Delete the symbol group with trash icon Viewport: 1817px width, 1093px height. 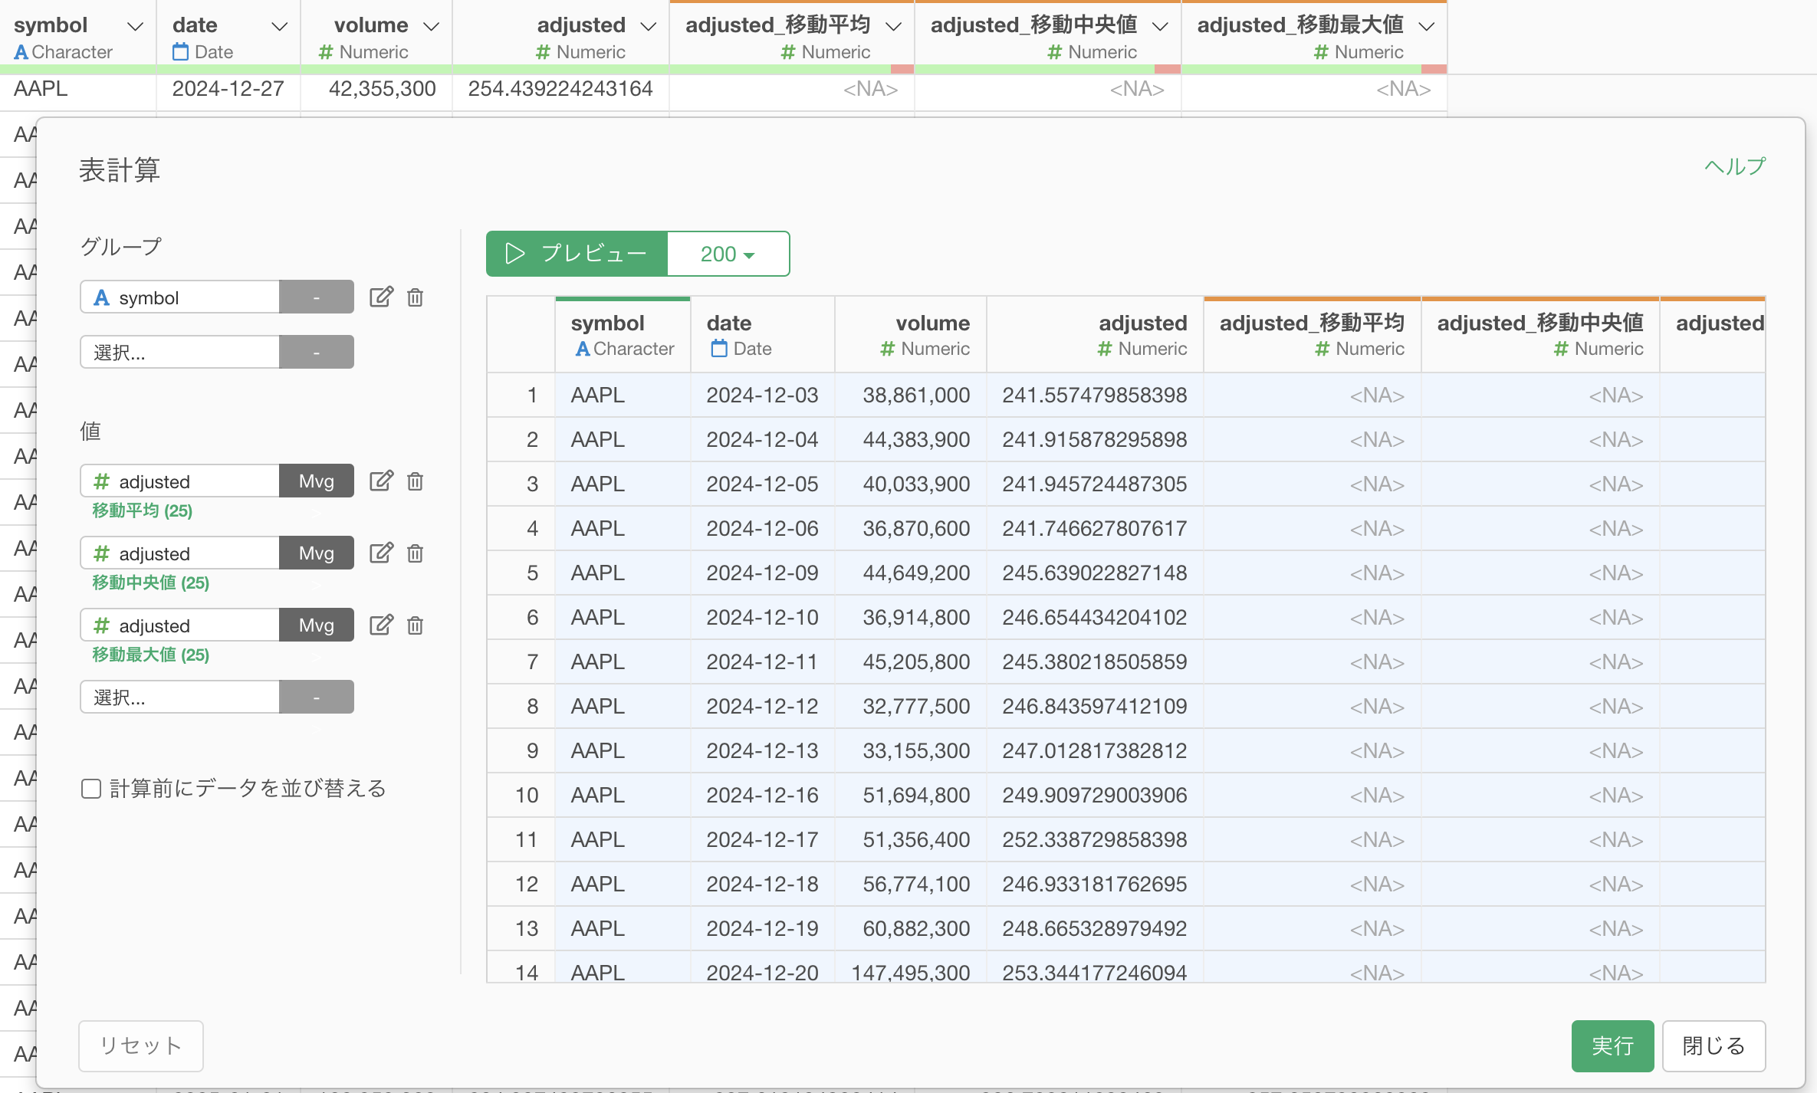click(x=415, y=297)
